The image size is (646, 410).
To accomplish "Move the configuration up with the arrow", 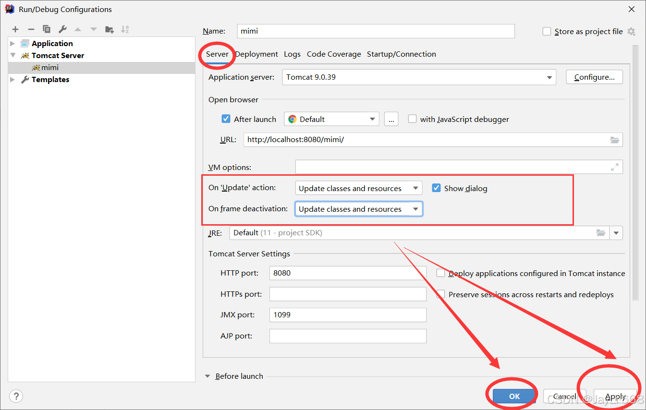I will click(78, 29).
